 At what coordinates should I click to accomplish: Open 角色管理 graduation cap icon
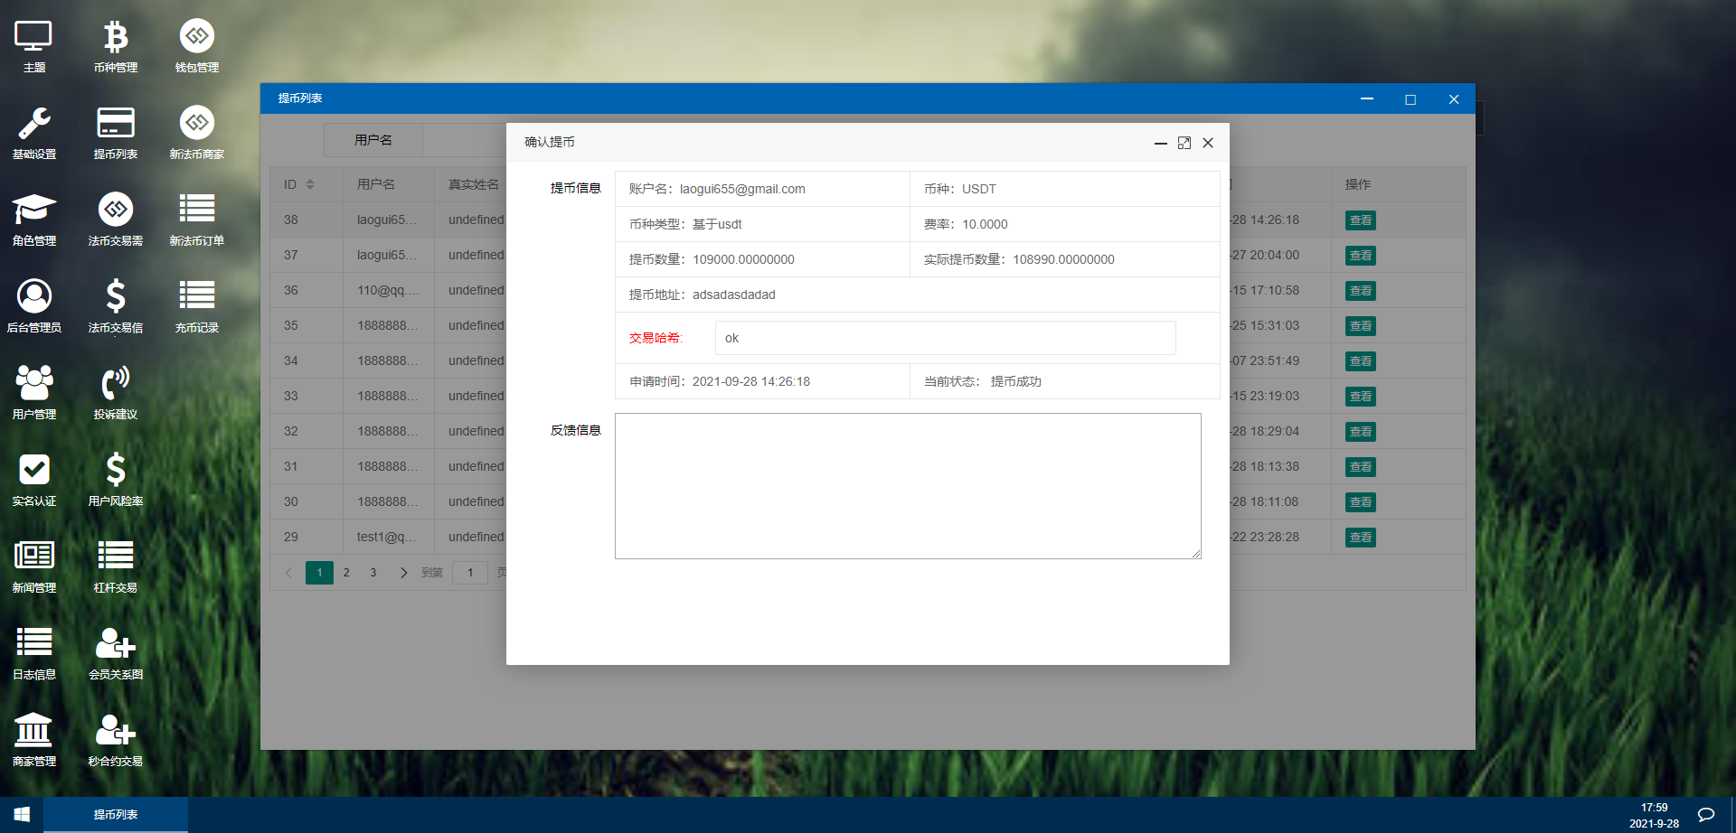click(x=34, y=219)
